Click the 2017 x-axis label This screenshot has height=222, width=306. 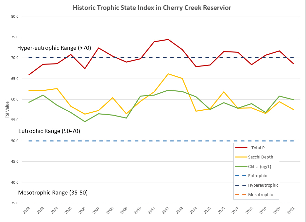(235, 210)
